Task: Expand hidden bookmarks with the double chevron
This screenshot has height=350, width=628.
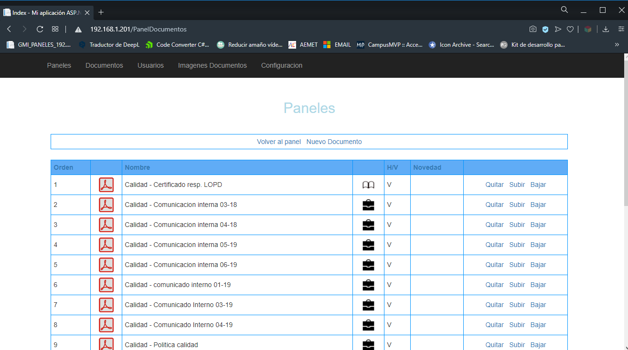Action: click(x=617, y=45)
